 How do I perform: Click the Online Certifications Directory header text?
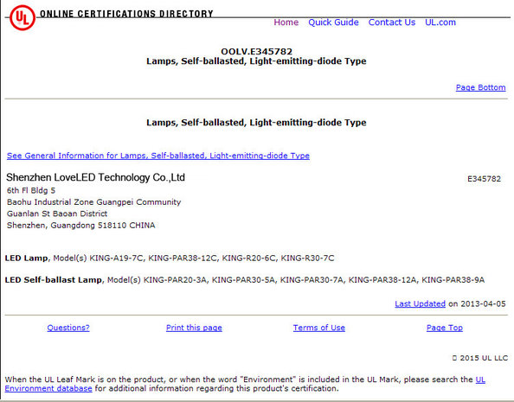[x=126, y=14]
